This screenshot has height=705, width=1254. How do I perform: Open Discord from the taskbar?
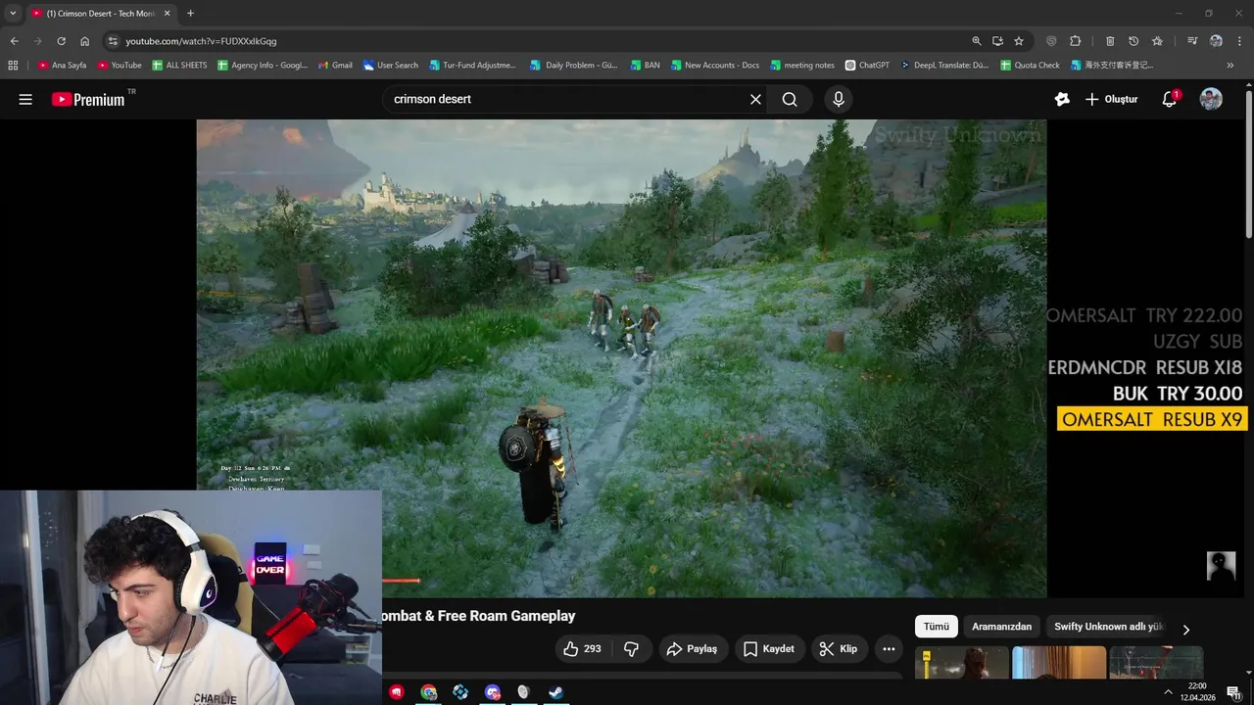click(492, 692)
